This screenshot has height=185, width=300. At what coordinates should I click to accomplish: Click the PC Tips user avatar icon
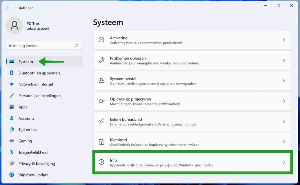point(14,26)
